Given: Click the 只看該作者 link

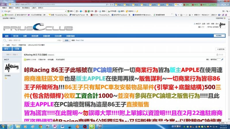Looking at the screenshot, I should click(x=42, y=60).
